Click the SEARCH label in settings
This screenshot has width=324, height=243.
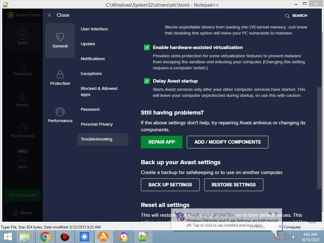[300, 16]
